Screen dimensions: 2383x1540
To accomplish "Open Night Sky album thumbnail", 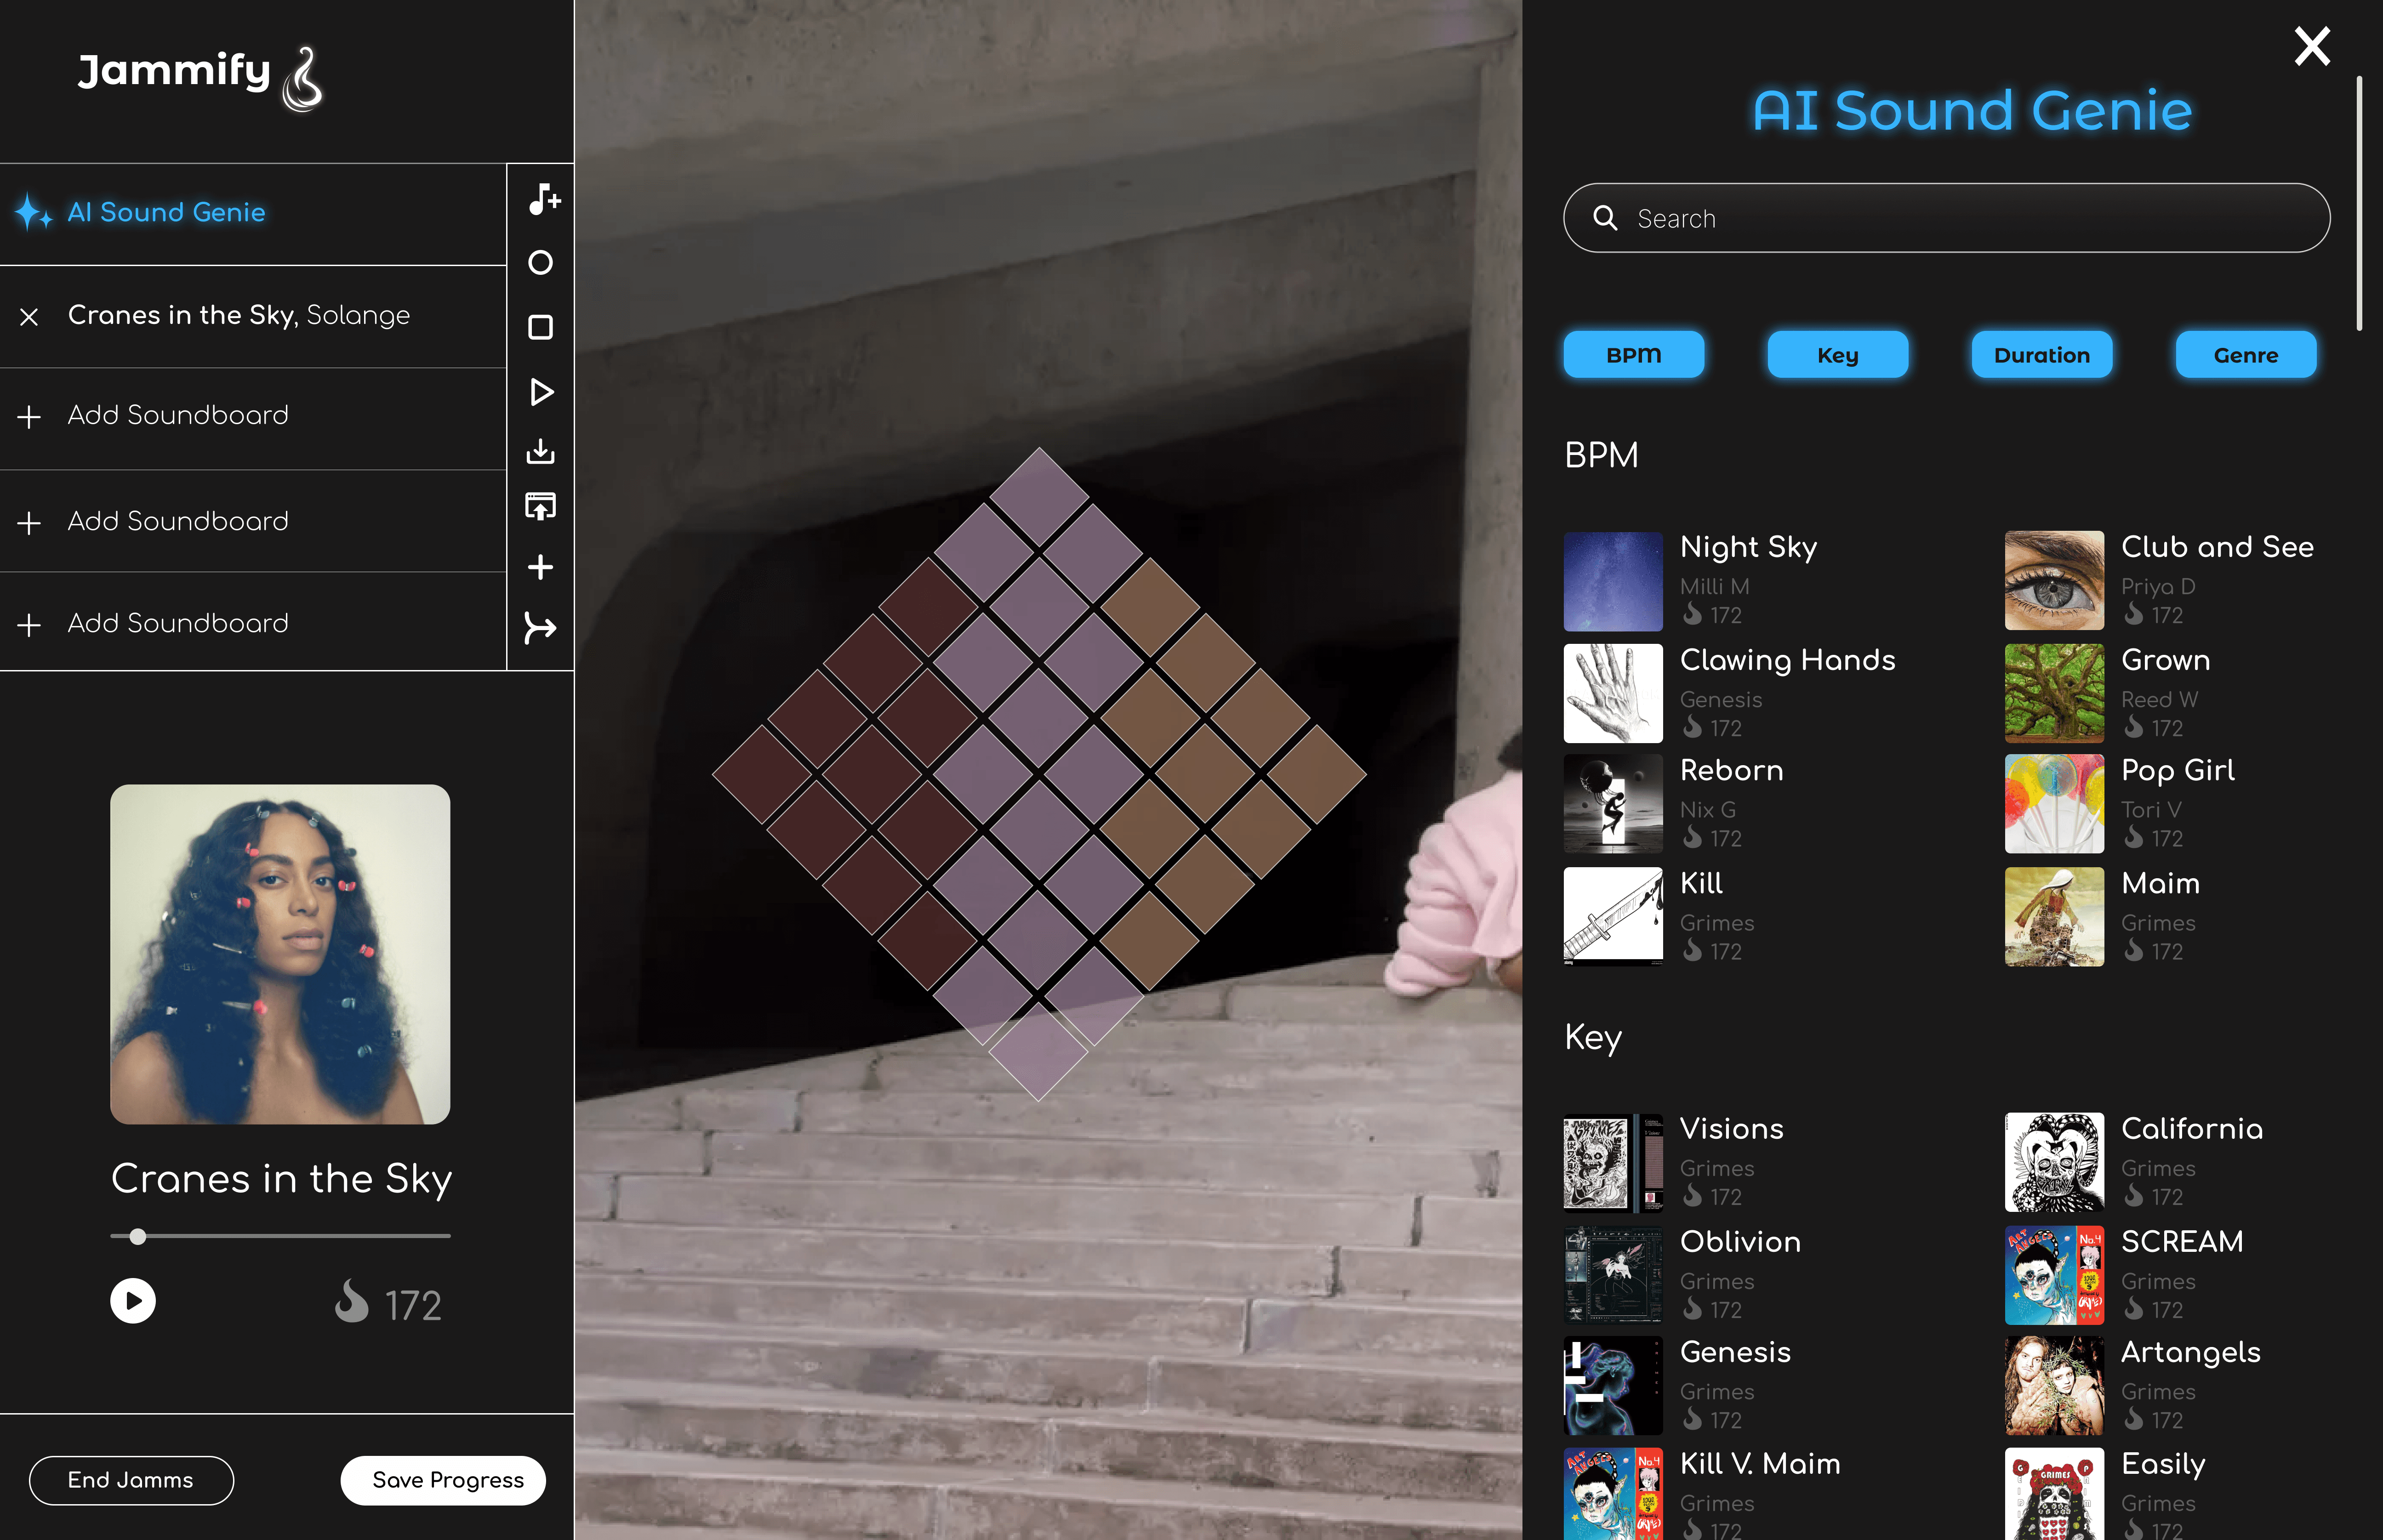I will (x=1613, y=581).
